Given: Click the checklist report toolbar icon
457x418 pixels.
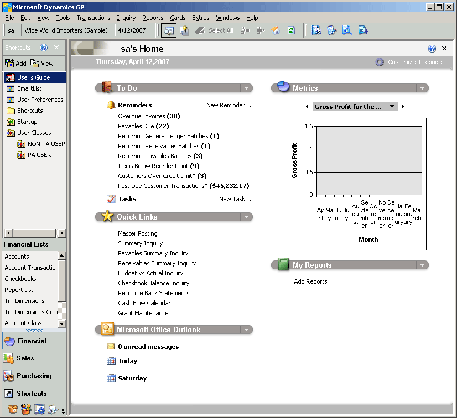Looking at the screenshot, I should click(x=316, y=30).
